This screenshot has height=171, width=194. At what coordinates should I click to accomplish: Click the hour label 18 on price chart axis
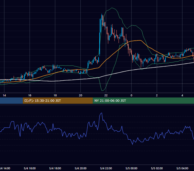pyautogui.click(x=55, y=95)
